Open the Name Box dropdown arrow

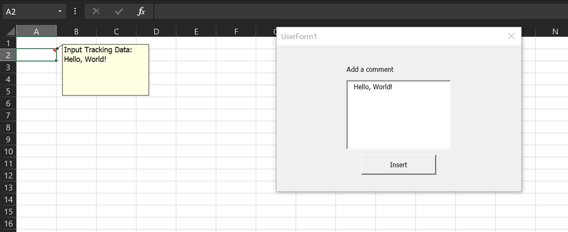coord(60,11)
